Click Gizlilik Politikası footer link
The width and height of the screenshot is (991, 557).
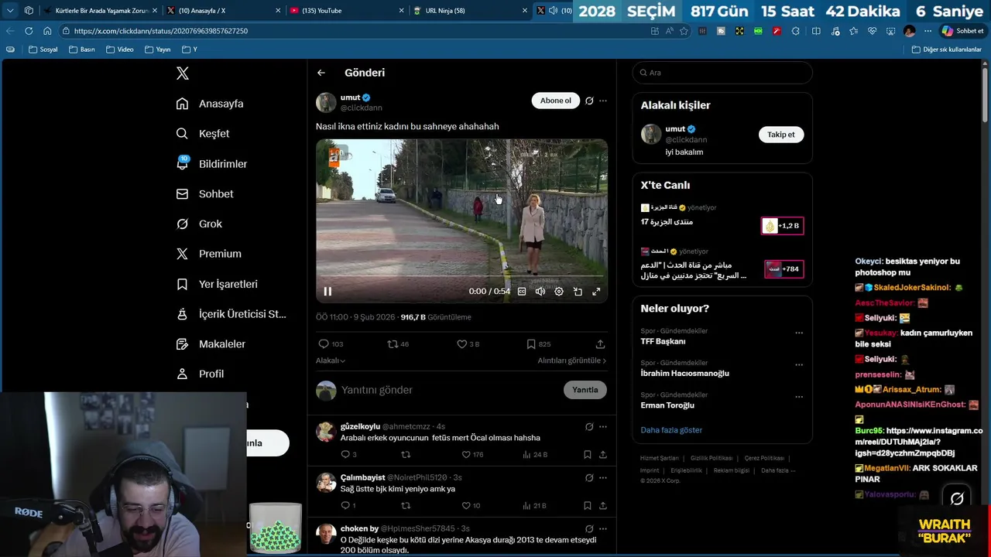click(x=712, y=458)
